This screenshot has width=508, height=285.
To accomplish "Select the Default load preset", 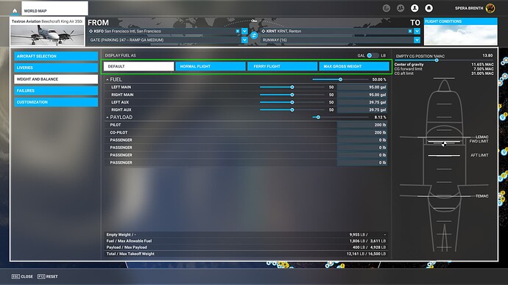I will (138, 66).
